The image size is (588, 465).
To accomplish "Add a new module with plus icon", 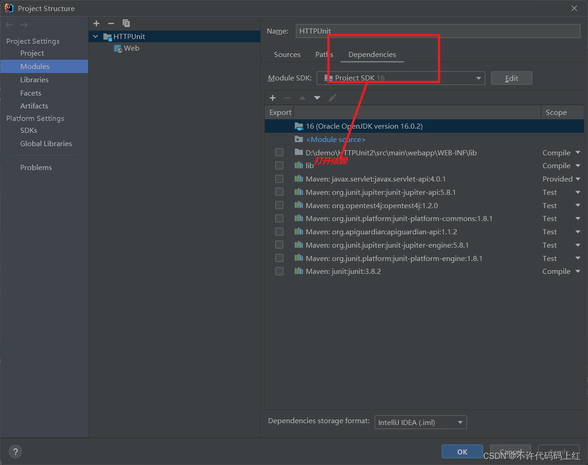I will click(x=96, y=23).
